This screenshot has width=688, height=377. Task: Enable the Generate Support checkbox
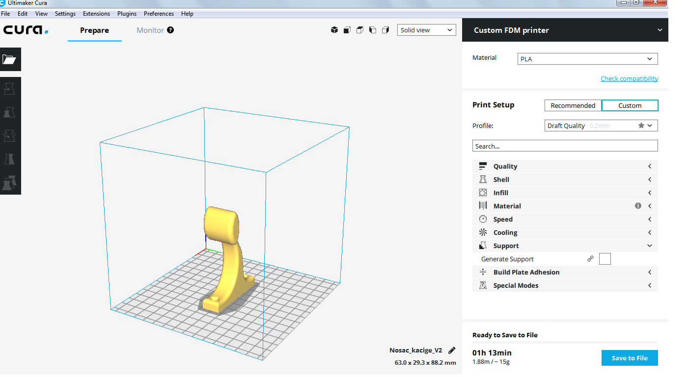[605, 259]
